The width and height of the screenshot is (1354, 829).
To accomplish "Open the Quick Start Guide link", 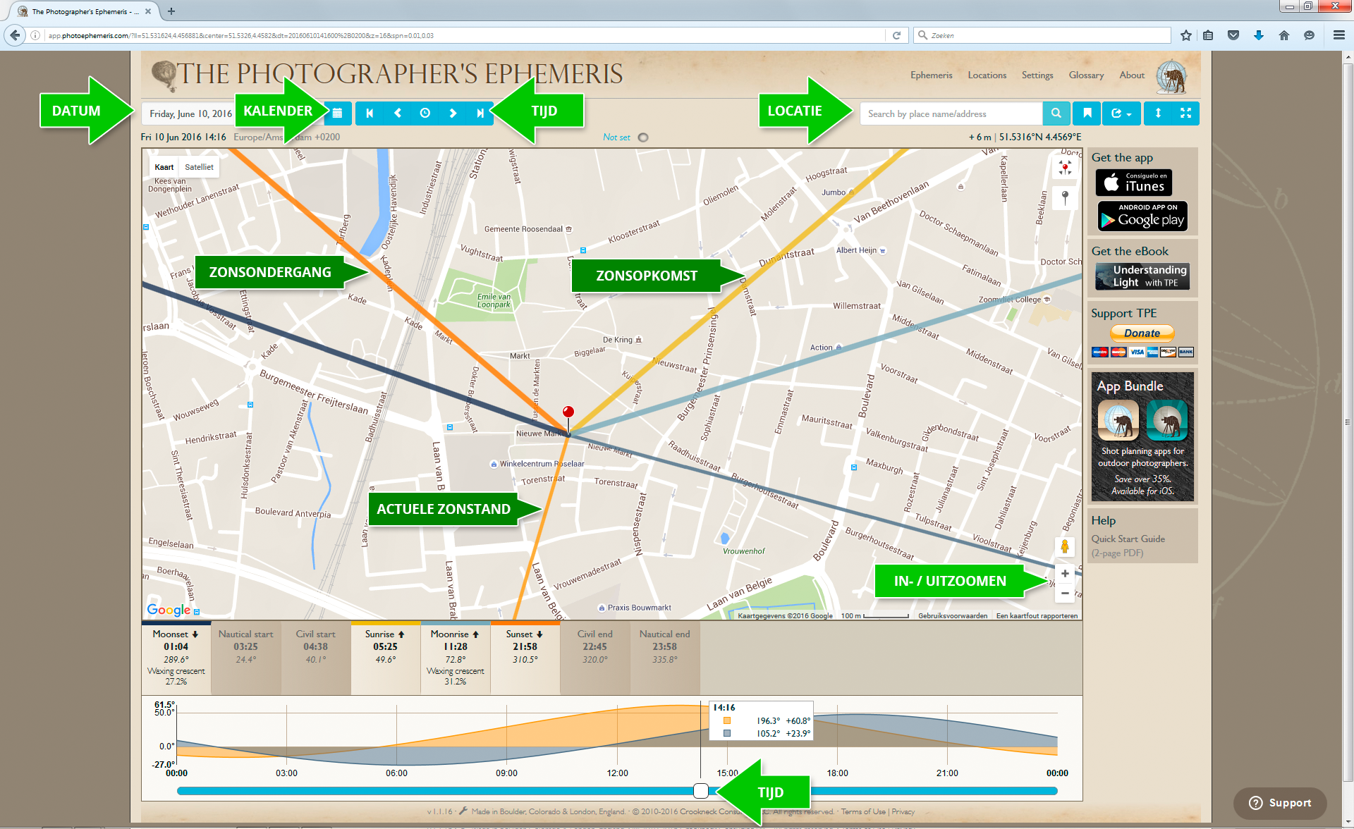I will tap(1128, 539).
